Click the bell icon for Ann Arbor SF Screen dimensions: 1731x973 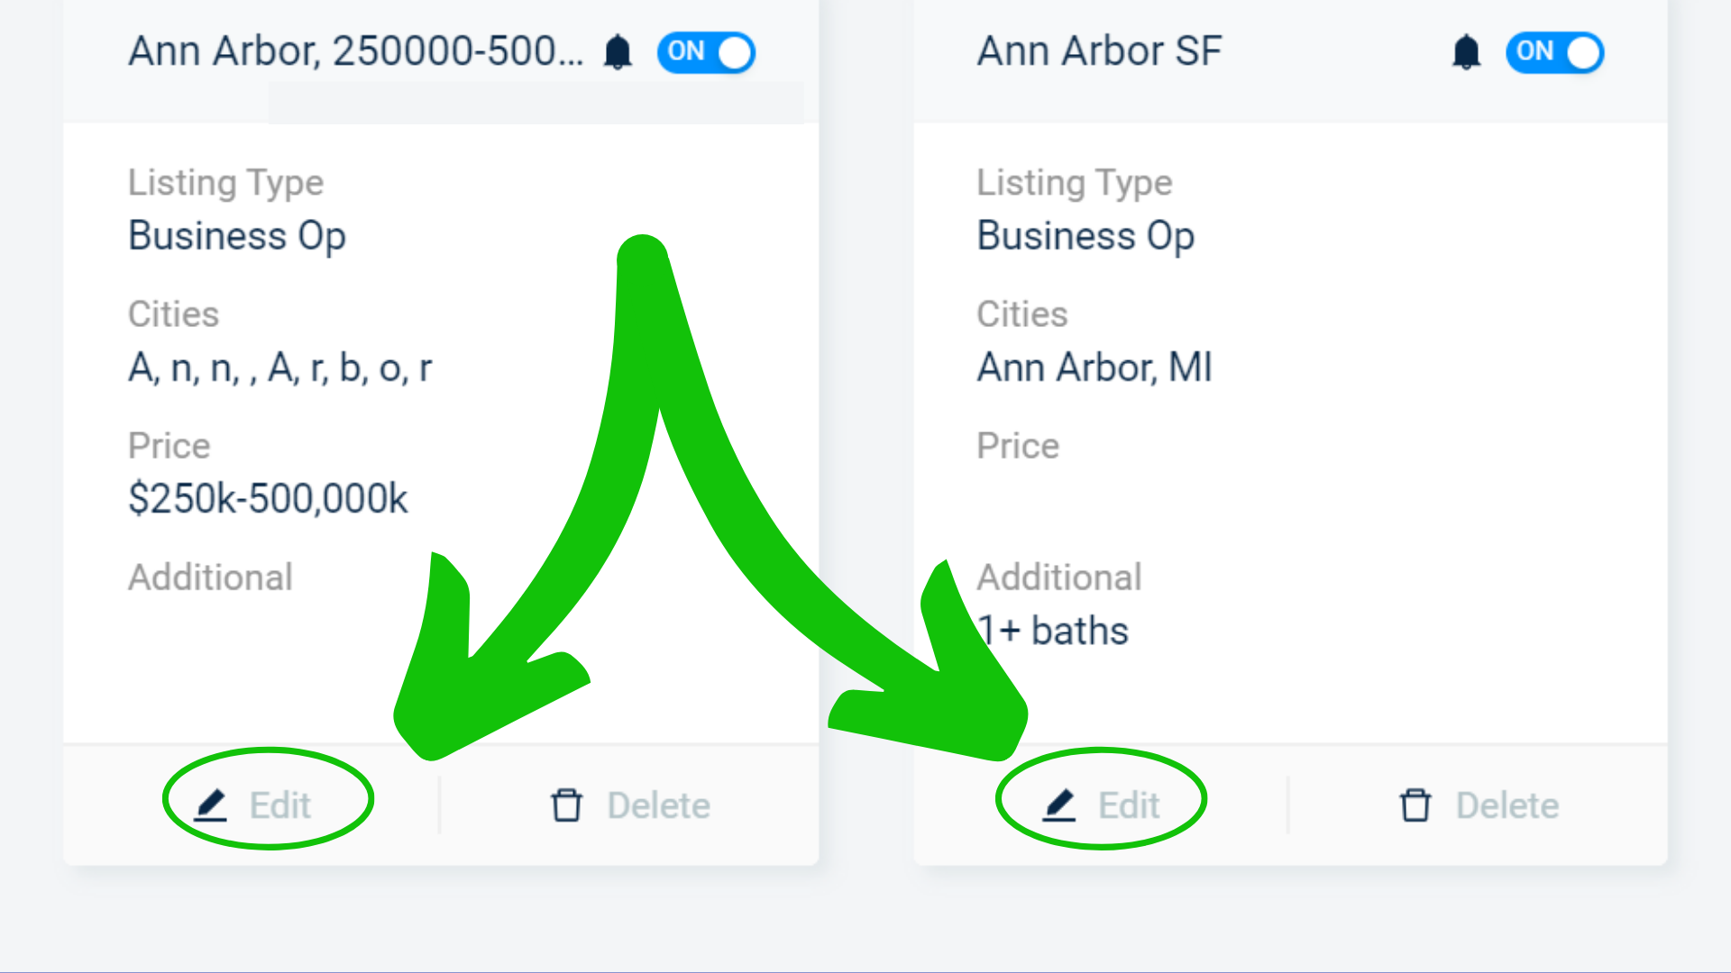tap(1466, 52)
